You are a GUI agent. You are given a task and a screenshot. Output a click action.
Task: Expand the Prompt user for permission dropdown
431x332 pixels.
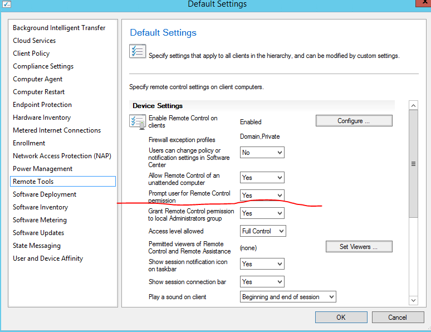[x=262, y=196]
